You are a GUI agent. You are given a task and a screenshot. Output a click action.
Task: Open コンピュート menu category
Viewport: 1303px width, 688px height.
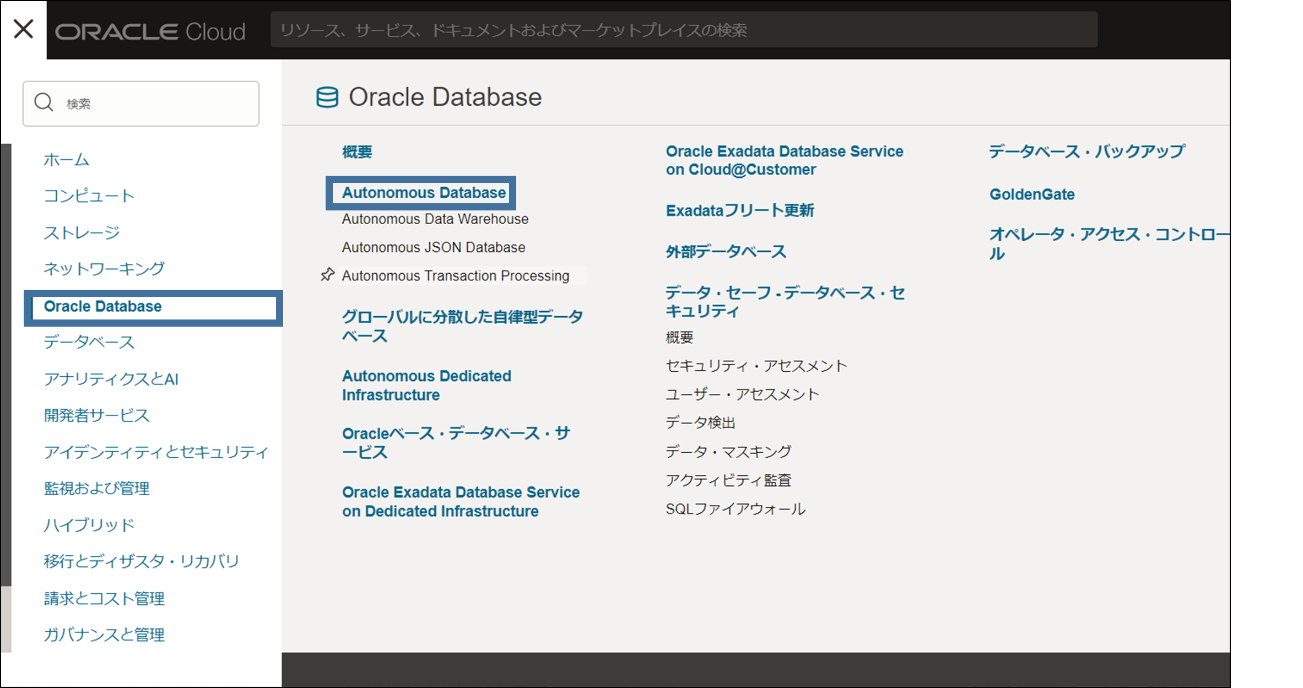[x=89, y=196]
